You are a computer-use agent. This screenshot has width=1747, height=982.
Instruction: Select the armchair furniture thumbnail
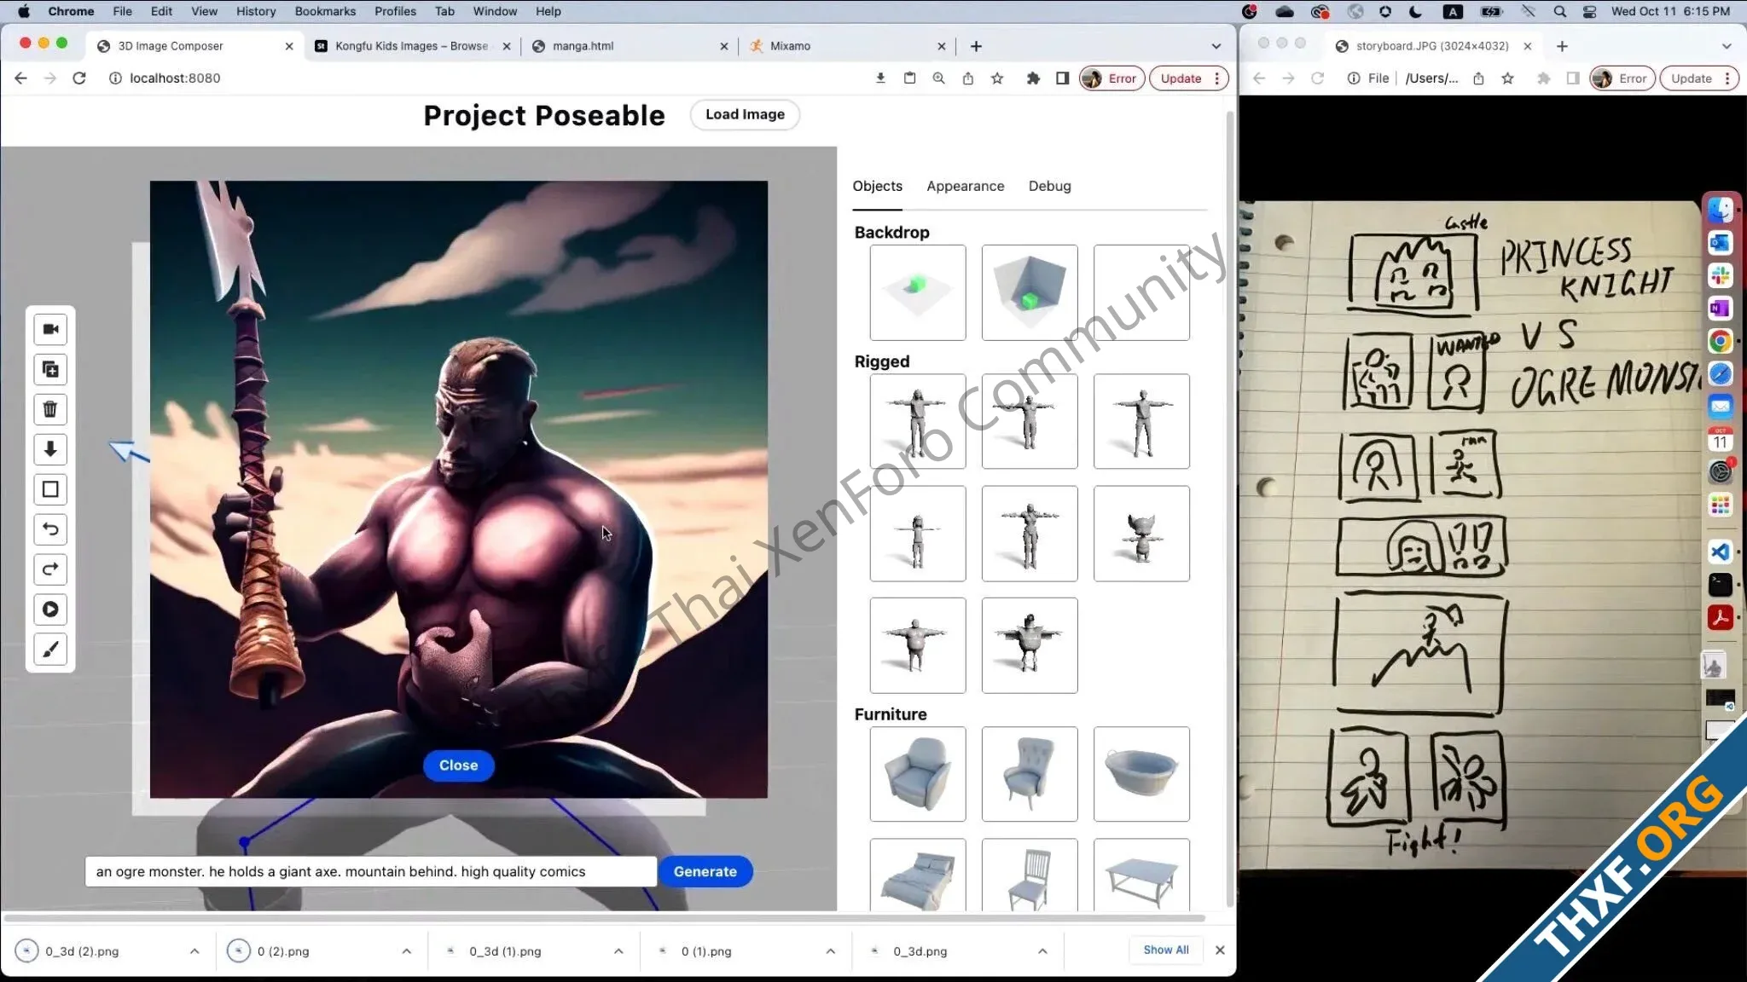[x=917, y=774]
